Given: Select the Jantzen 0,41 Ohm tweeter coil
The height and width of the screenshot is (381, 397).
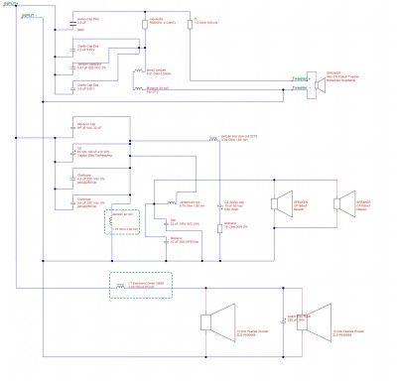Looking at the screenshot, I should (x=138, y=70).
